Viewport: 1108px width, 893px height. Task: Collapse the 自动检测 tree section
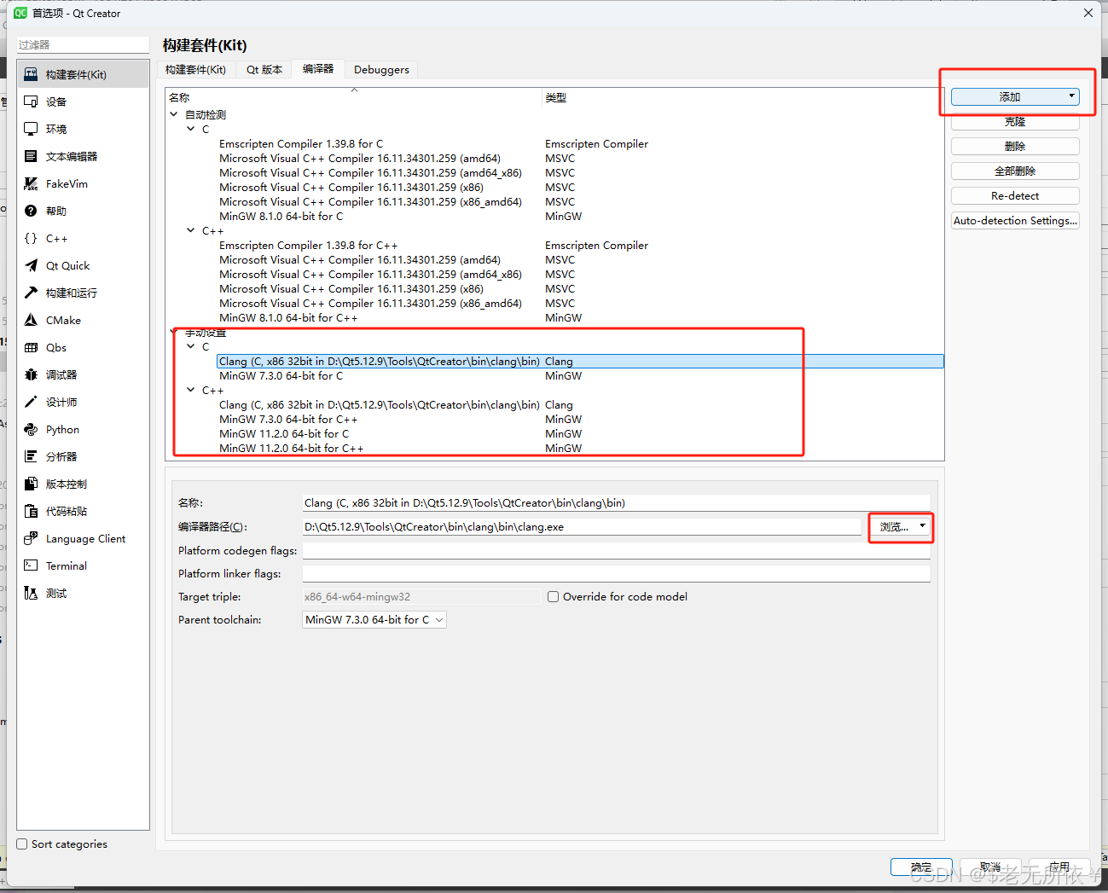coord(174,113)
